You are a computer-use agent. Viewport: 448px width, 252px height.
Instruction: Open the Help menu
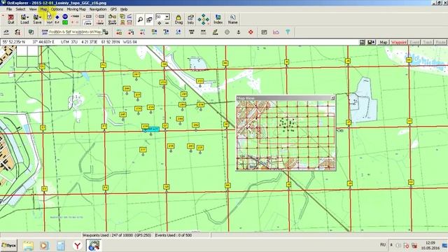pyautogui.click(x=124, y=9)
